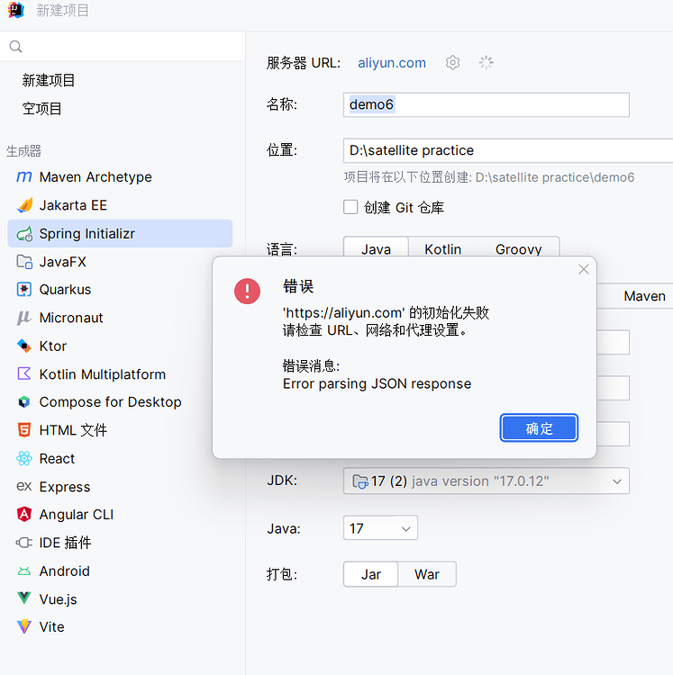Open the aliyun.com server URL link
This screenshot has width=673, height=675.
click(x=392, y=63)
